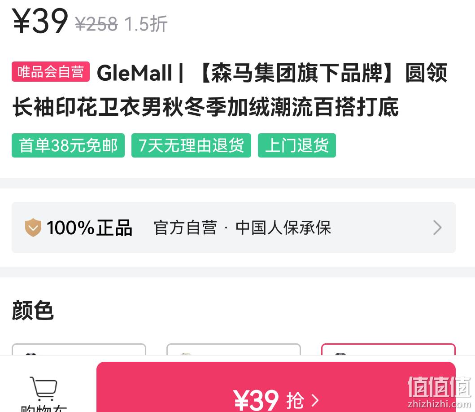Select the middle color option card
Image resolution: width=475 pixels, height=412 pixels.
pyautogui.click(x=234, y=349)
